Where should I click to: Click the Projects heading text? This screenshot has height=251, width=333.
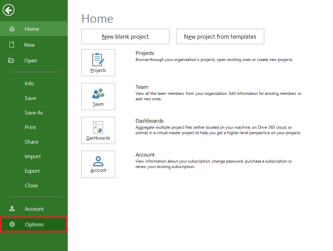pos(145,53)
